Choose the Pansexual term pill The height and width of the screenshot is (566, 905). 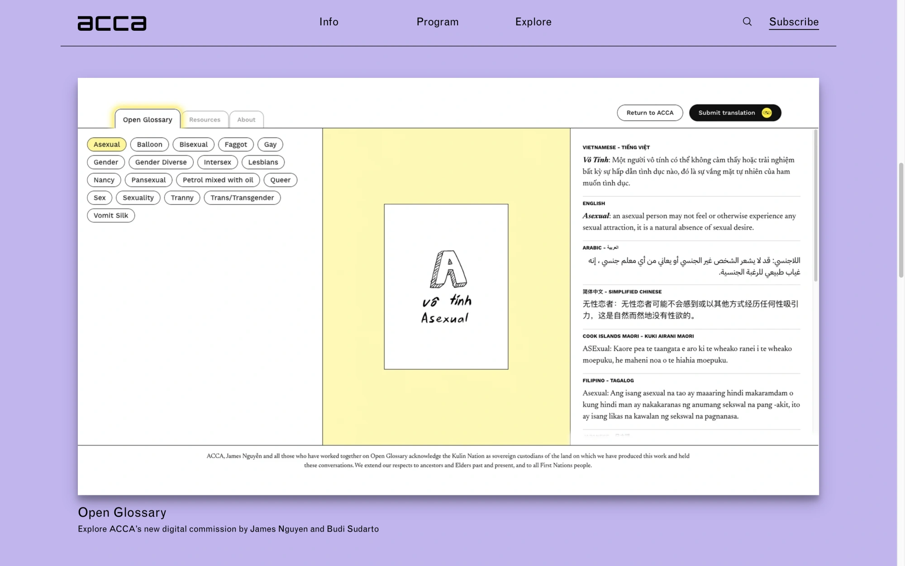click(x=148, y=180)
